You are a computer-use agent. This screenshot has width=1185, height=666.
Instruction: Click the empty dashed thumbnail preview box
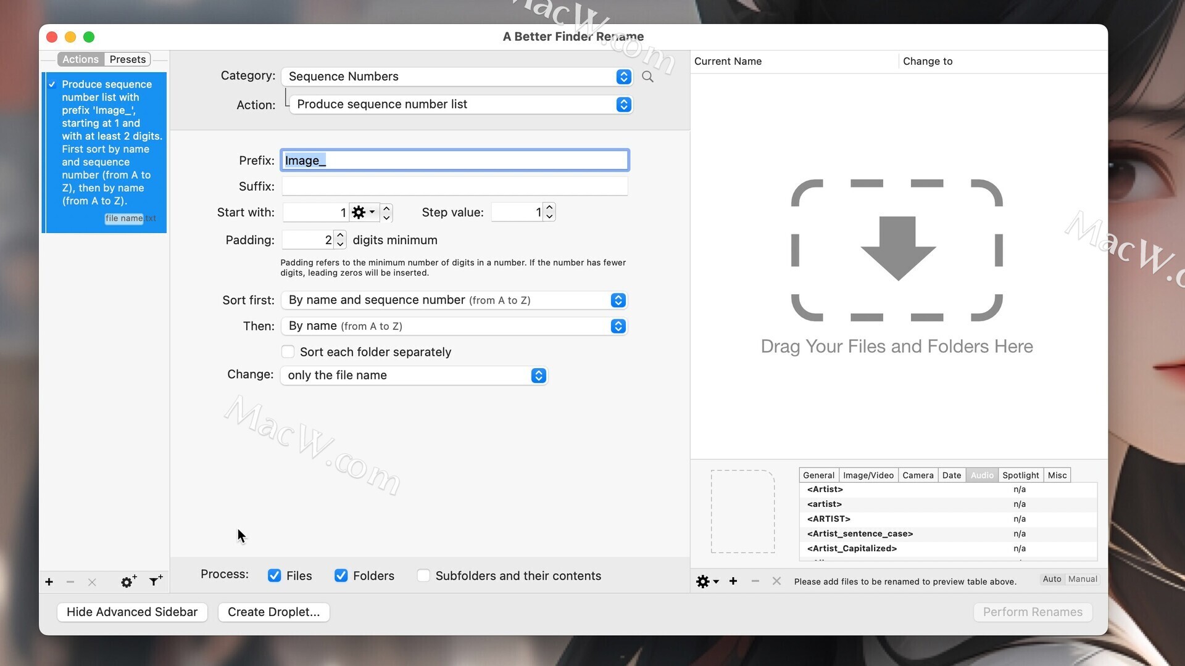coord(742,511)
